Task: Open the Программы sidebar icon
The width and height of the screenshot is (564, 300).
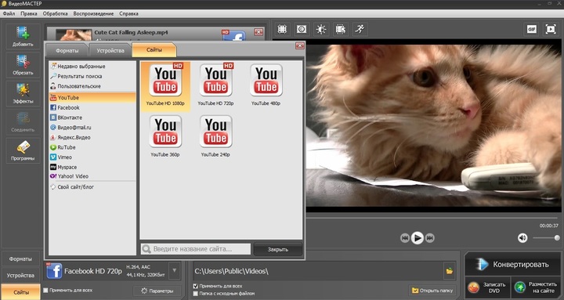Action: pyautogui.click(x=23, y=150)
